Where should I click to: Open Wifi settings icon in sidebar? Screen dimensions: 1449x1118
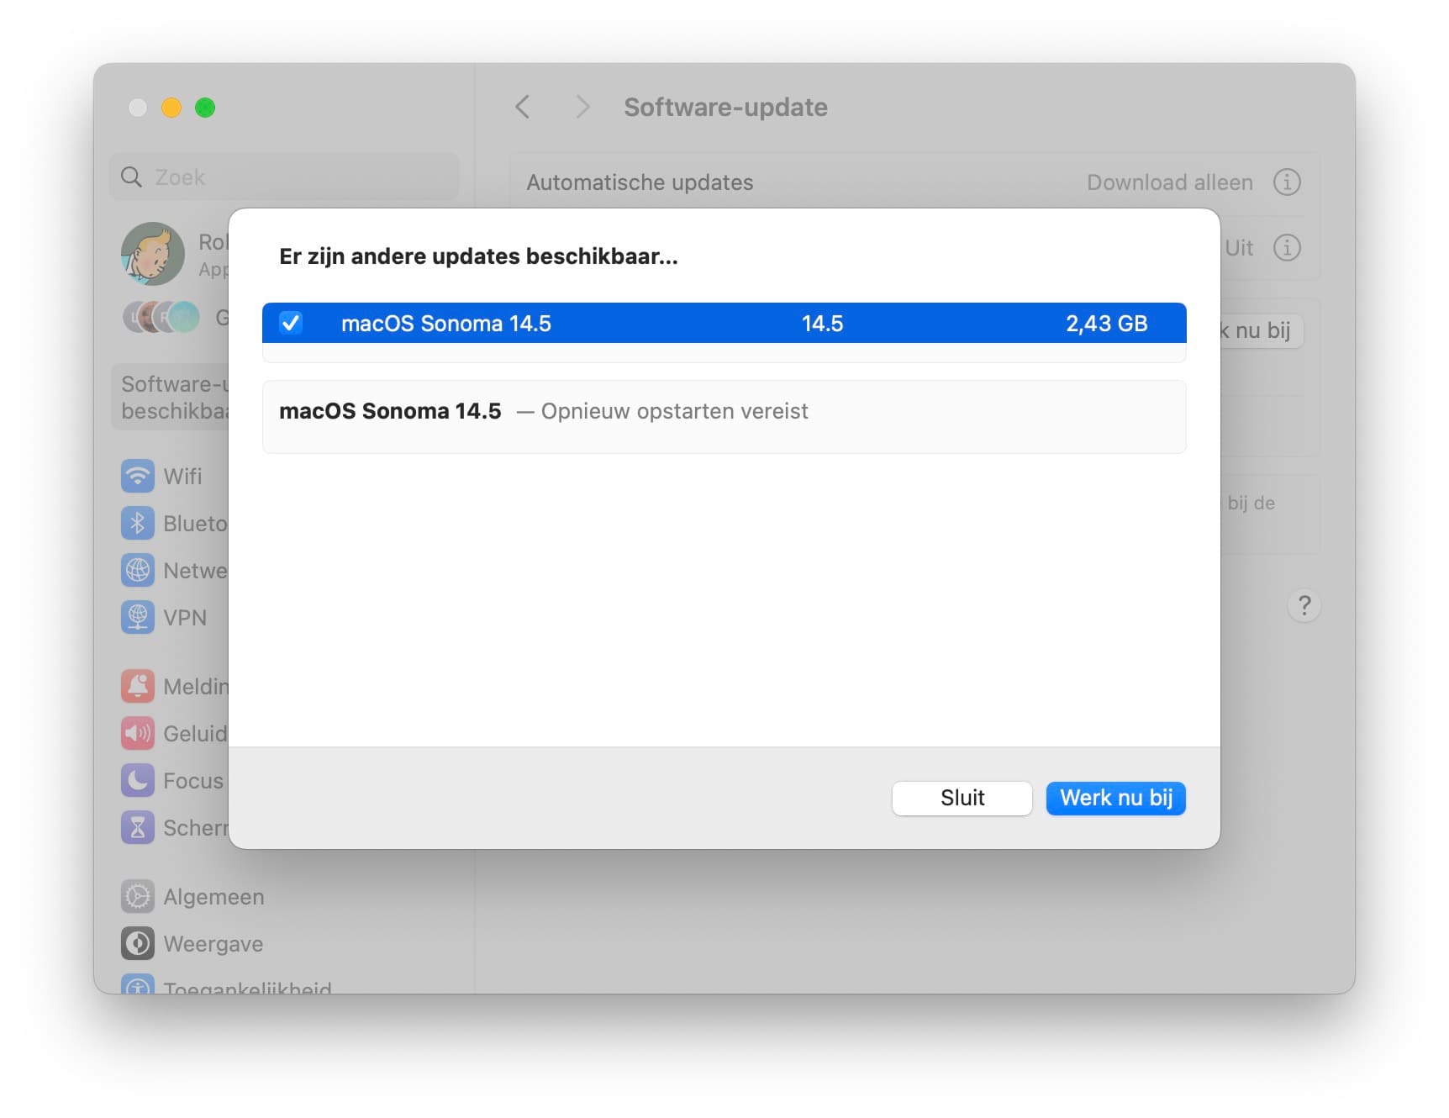(x=138, y=476)
